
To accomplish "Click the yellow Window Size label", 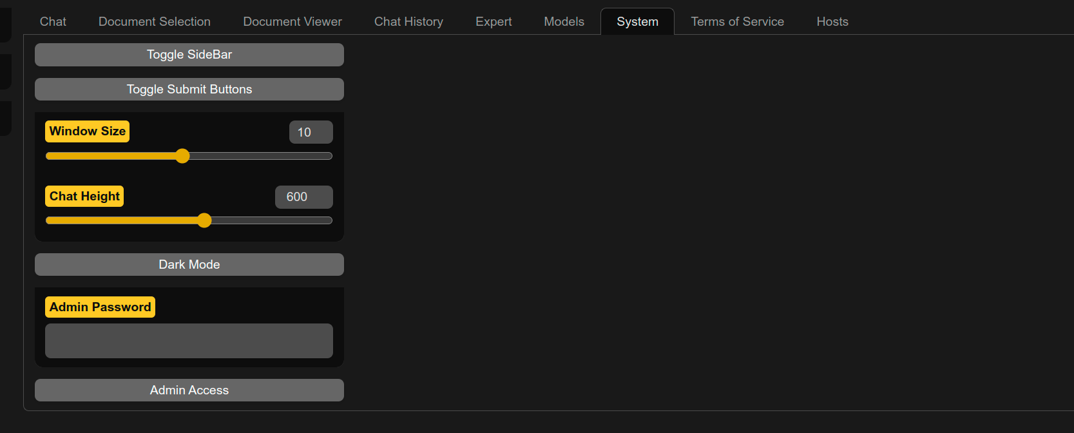I will pyautogui.click(x=87, y=131).
